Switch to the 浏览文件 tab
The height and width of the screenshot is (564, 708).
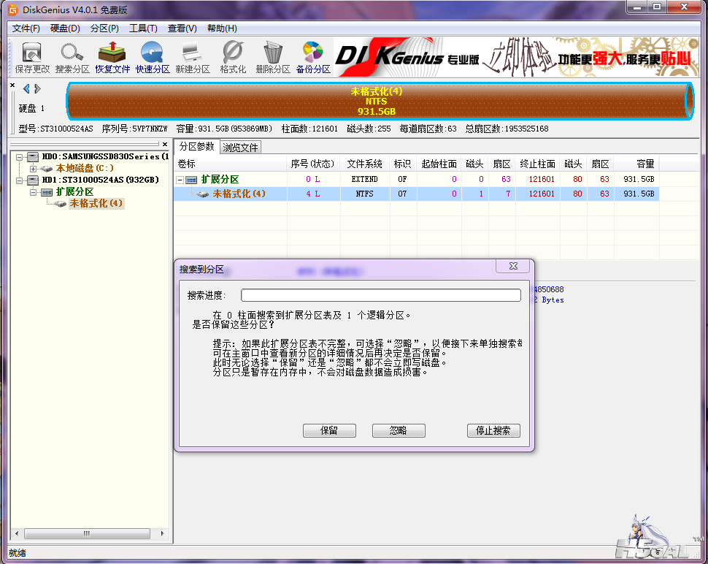tap(240, 148)
